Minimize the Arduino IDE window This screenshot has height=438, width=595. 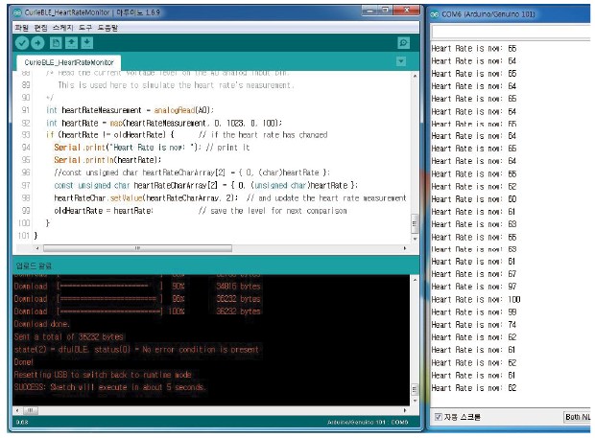click(369, 11)
